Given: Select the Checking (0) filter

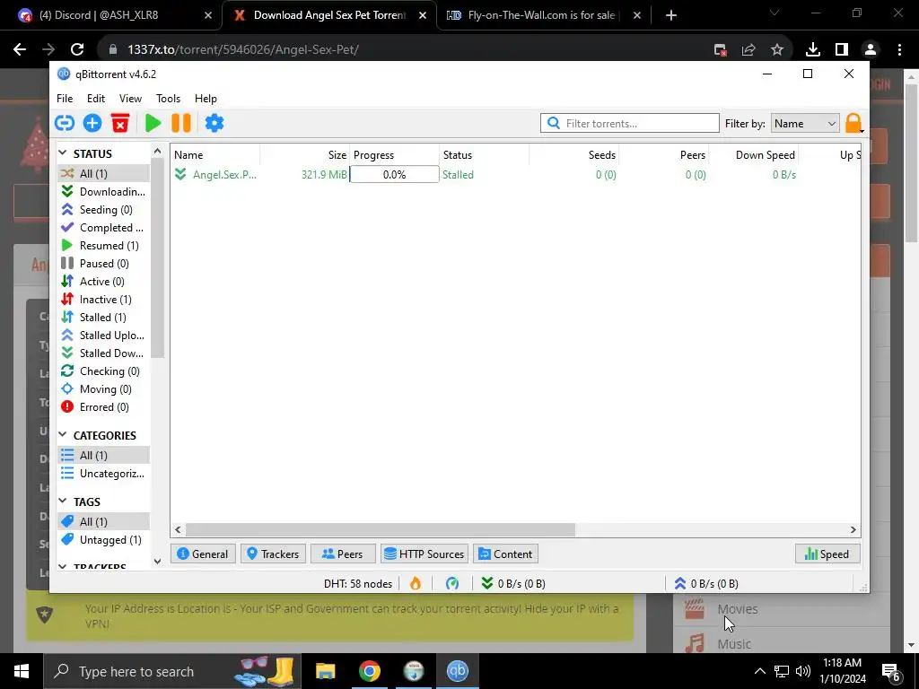Looking at the screenshot, I should pos(104,371).
